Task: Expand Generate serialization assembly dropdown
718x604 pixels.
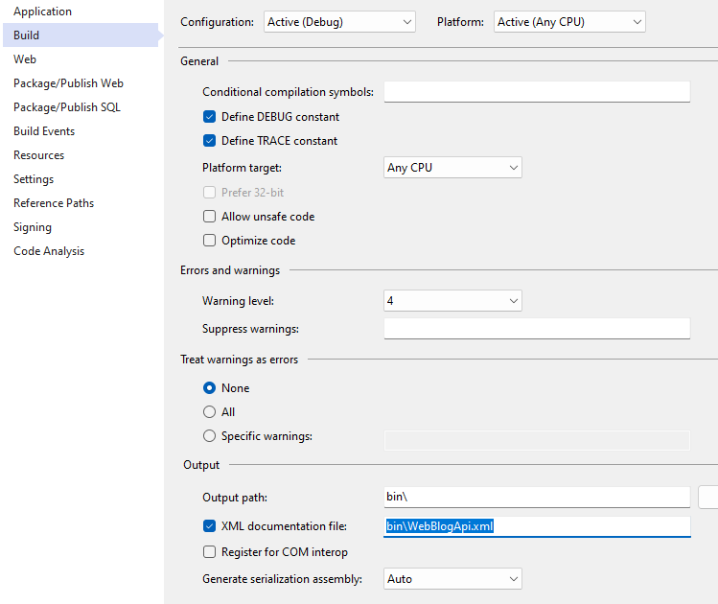Action: (452, 579)
